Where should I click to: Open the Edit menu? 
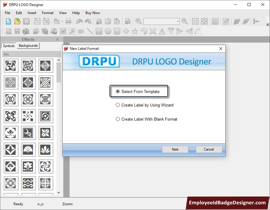(19, 13)
